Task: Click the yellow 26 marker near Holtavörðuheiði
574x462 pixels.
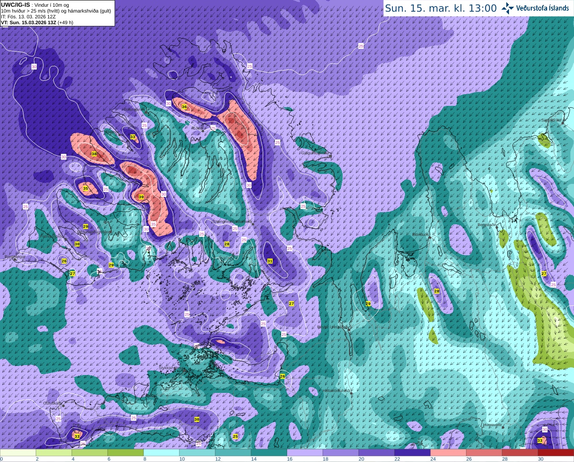Action: coord(283,376)
